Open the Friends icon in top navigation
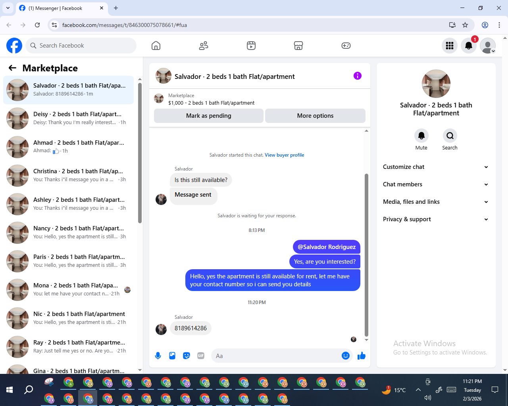 coord(204,46)
